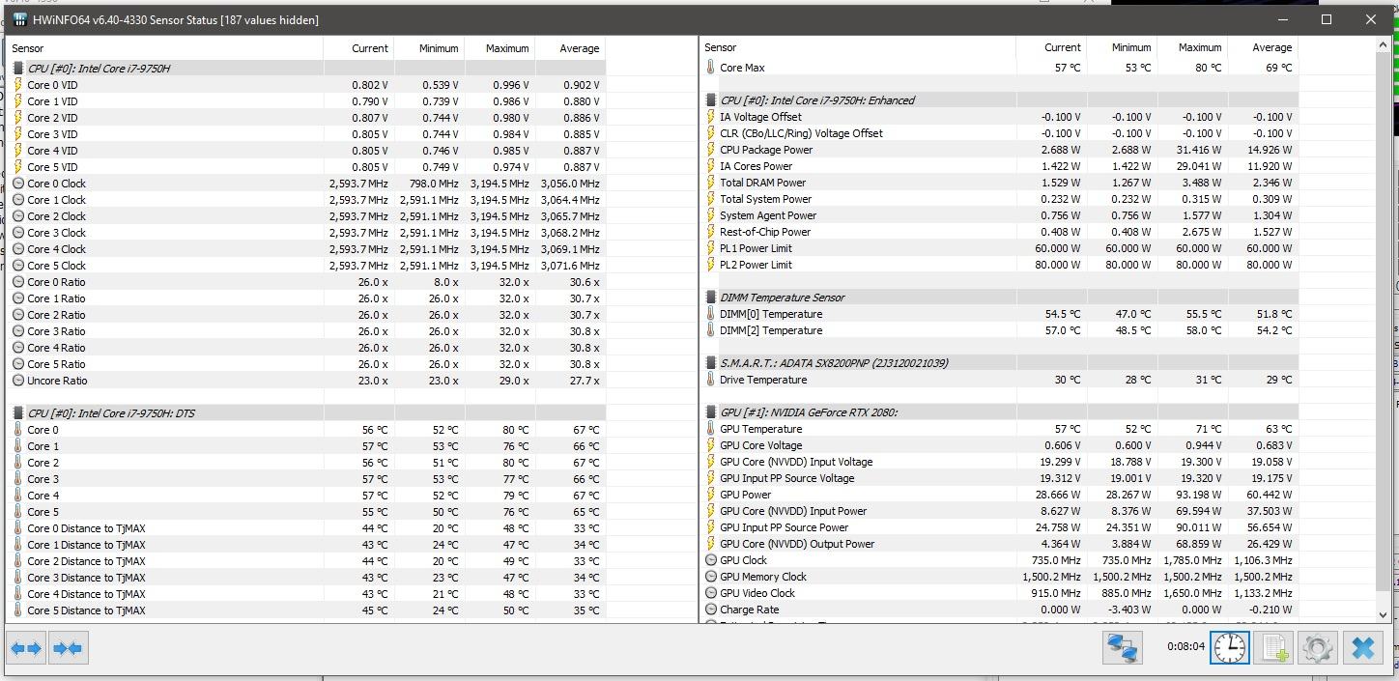The image size is (1399, 681).
Task: Click thermometer icon beside Drive Temperature
Action: 711,380
